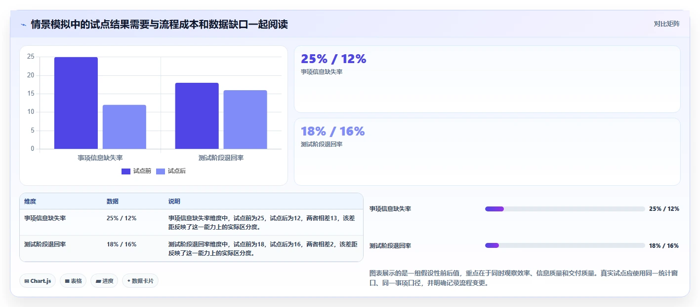Click the footnote paragraph starting 图表展示的是

pos(524,278)
